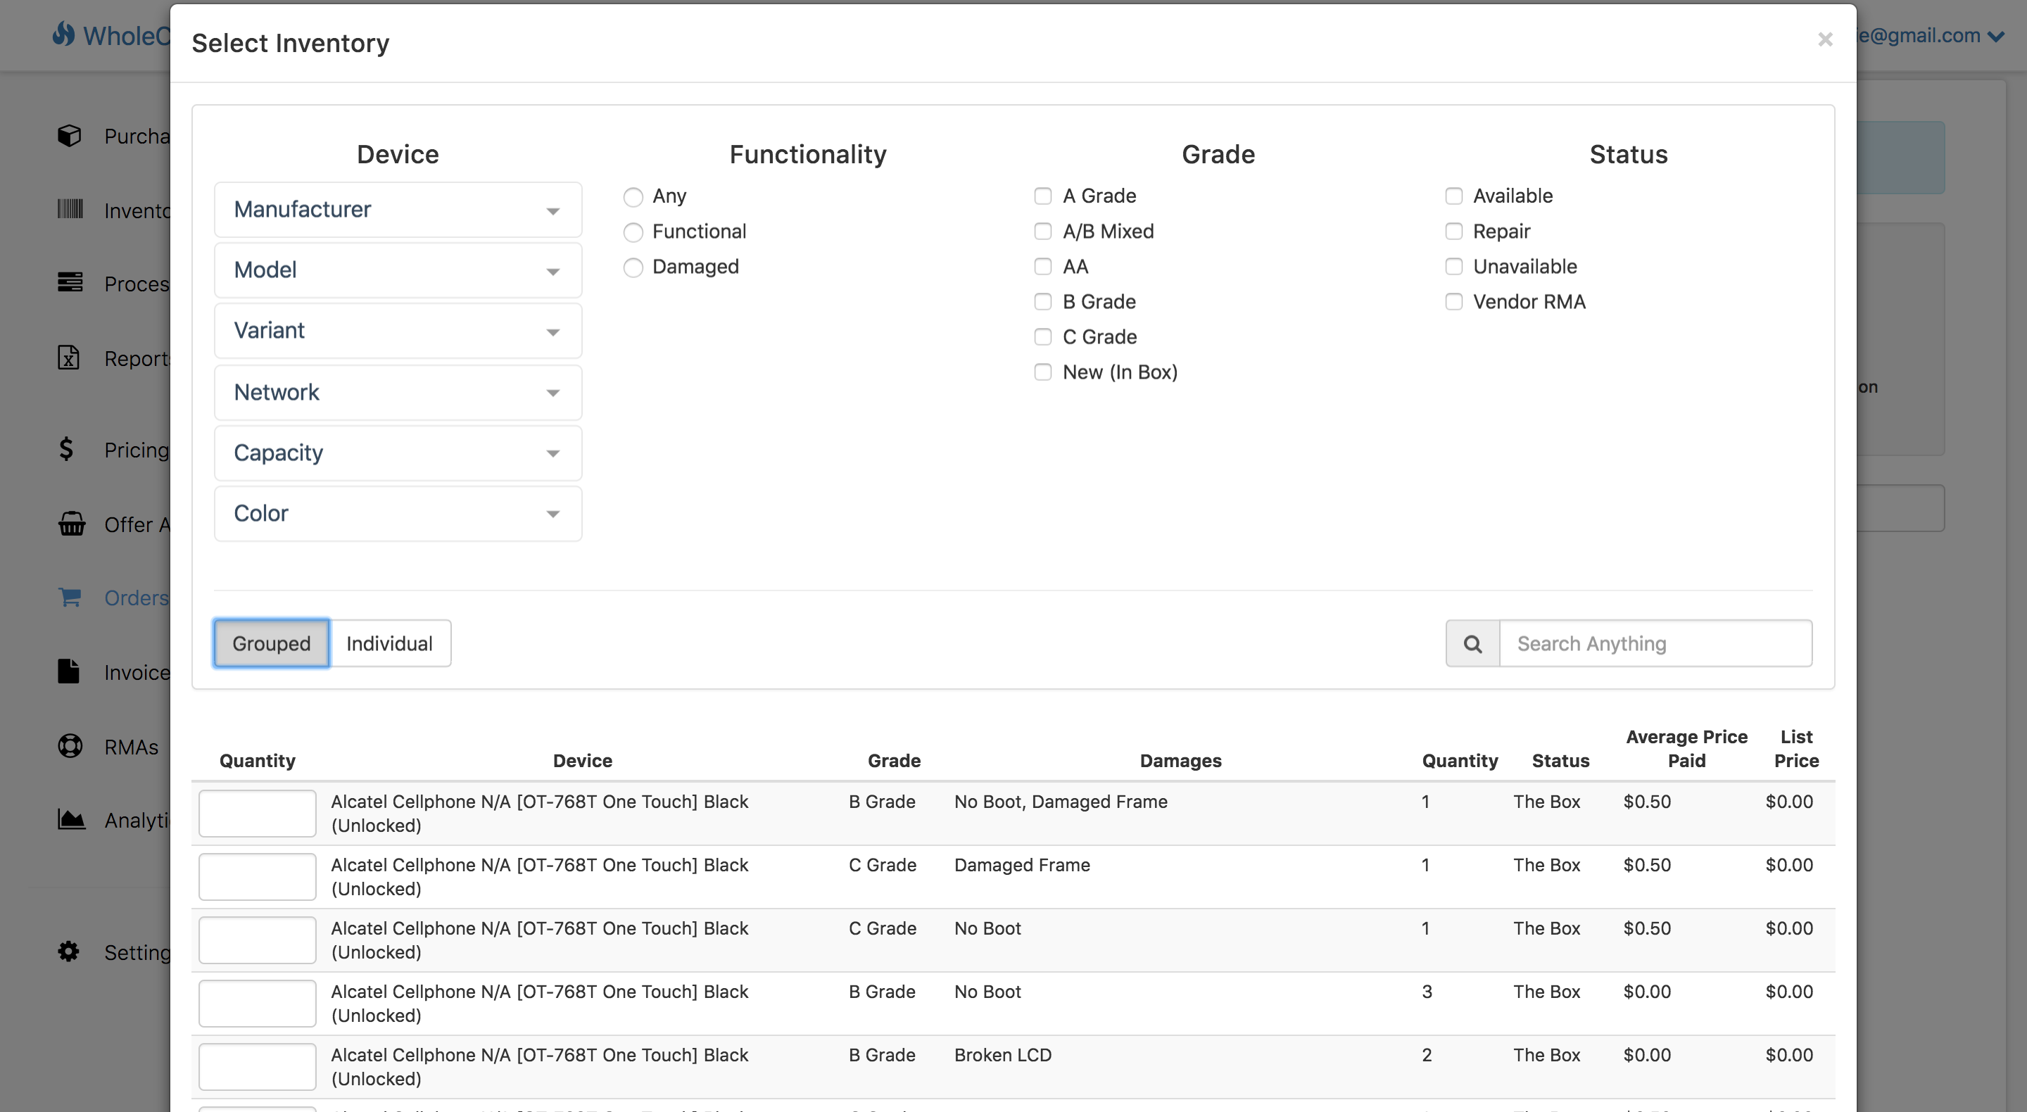
Task: Check the Repair status checkbox
Action: click(x=1453, y=232)
